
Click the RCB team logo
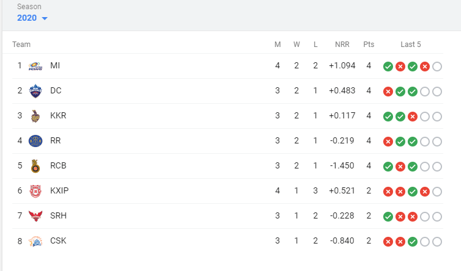36,166
